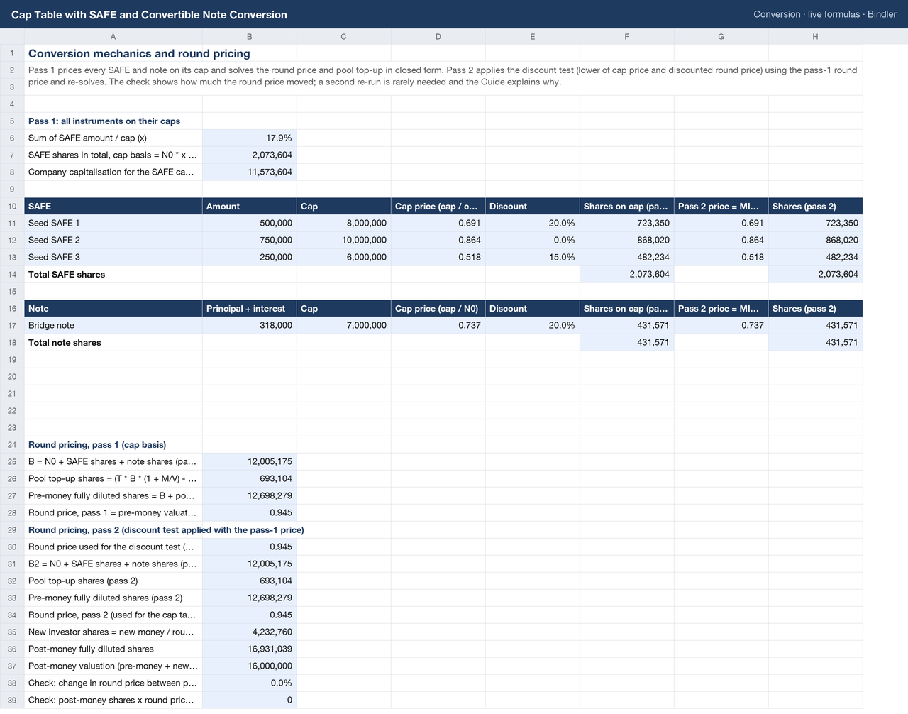Select the 11,573,604 capitalisation value
The width and height of the screenshot is (908, 714).
point(249,172)
